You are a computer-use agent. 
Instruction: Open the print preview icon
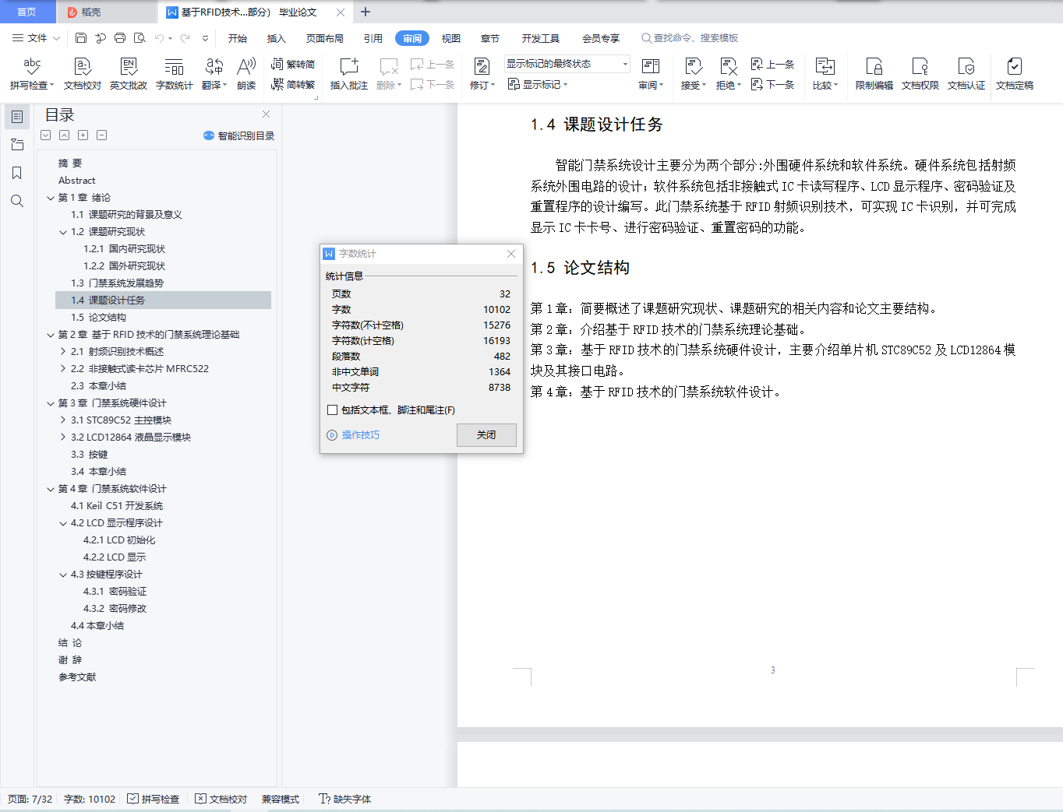139,38
